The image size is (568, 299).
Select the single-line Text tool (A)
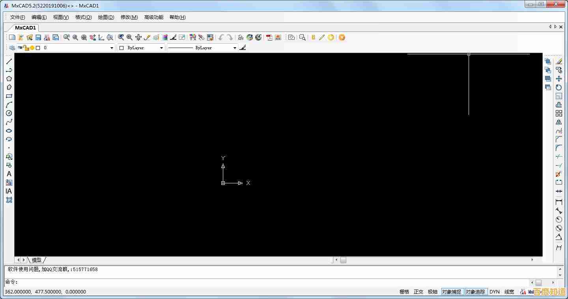pyautogui.click(x=9, y=174)
